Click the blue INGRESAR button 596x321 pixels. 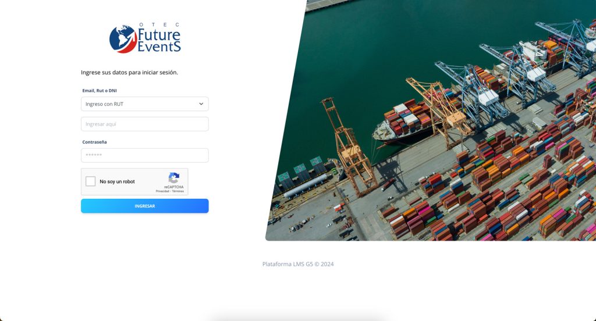(145, 206)
